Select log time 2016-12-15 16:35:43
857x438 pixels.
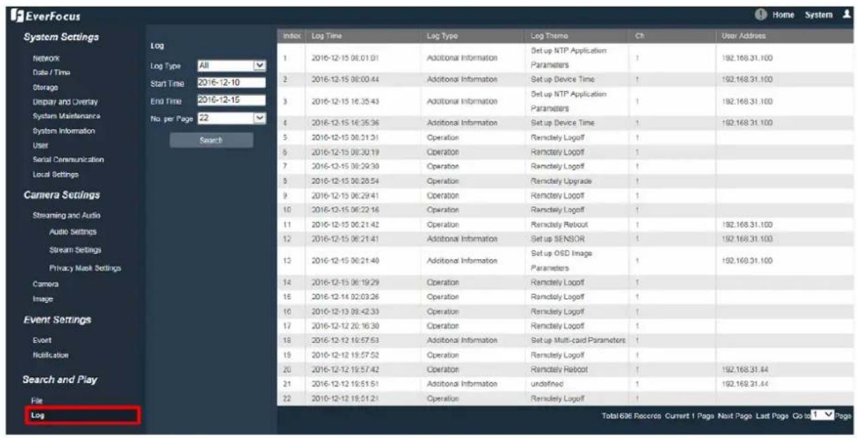point(345,101)
